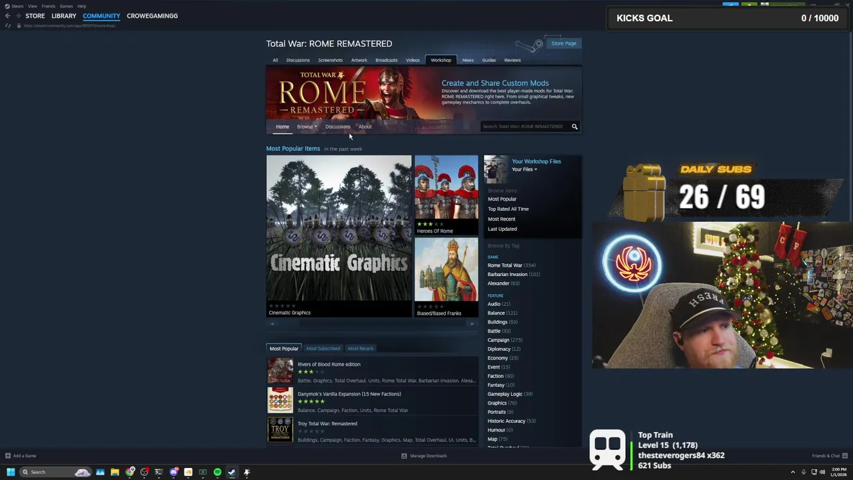853x480 pixels.
Task: Open Workshop Discussions in sub-navigation
Action: (338, 127)
